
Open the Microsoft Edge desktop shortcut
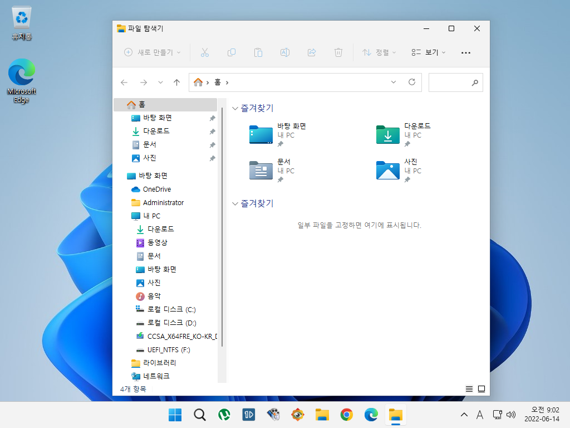(22, 81)
